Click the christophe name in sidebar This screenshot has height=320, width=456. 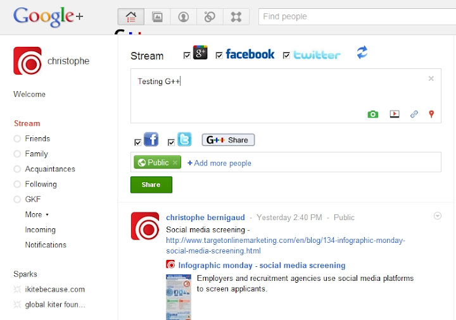68,61
